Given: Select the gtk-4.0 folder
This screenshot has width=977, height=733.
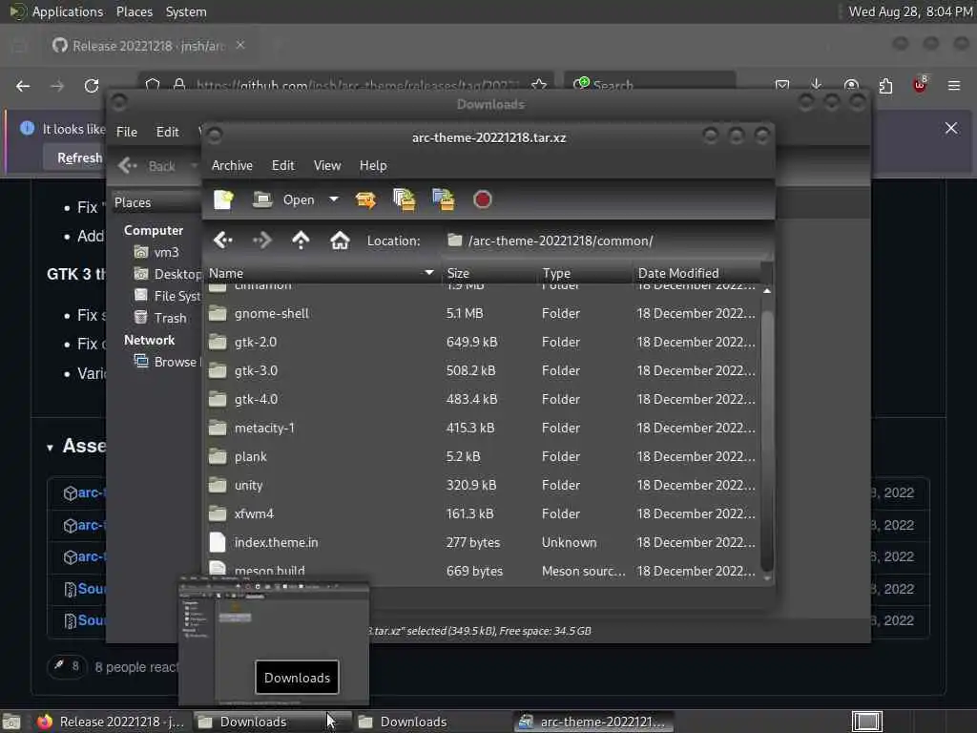Looking at the screenshot, I should [x=482, y=400].
